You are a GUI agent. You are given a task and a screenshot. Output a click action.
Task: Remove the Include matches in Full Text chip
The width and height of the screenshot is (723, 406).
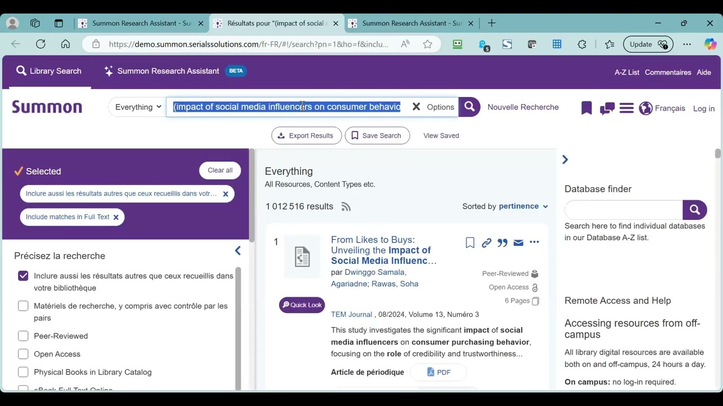coord(116,217)
